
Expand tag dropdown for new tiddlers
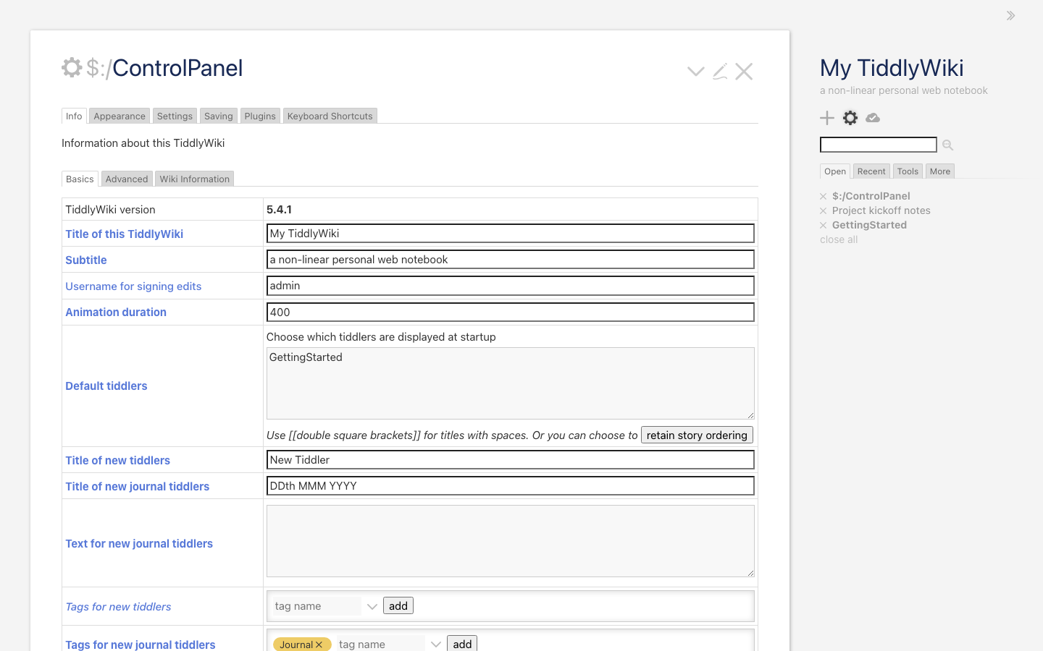tap(372, 606)
